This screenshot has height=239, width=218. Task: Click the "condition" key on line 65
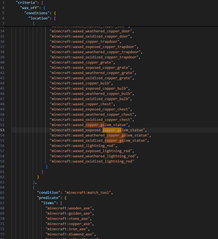point(48,193)
